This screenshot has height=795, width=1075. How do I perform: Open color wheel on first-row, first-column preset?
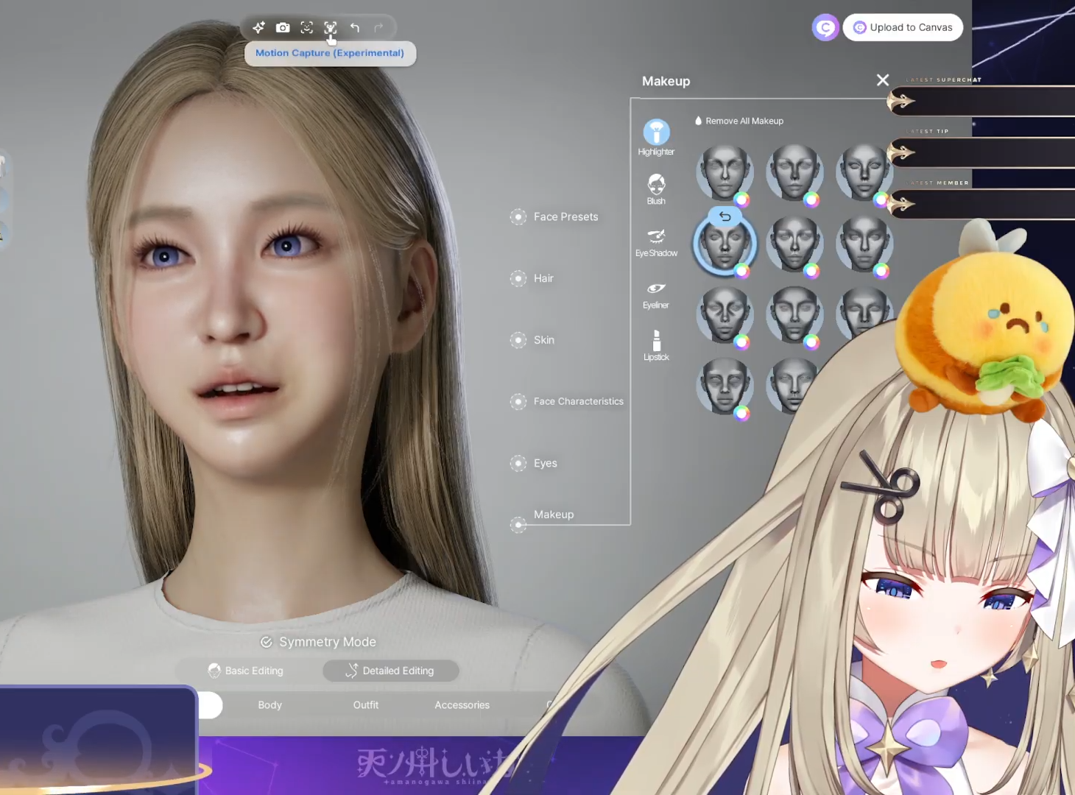pos(742,199)
